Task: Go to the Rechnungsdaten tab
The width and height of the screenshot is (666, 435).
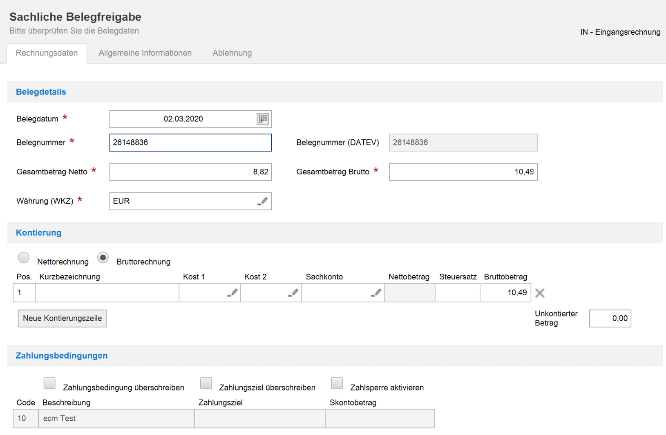Action: pos(47,53)
